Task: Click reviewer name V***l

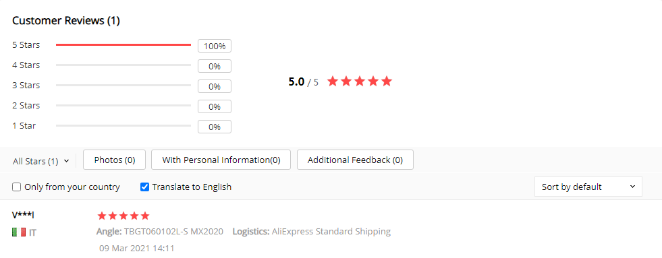Action: point(23,215)
